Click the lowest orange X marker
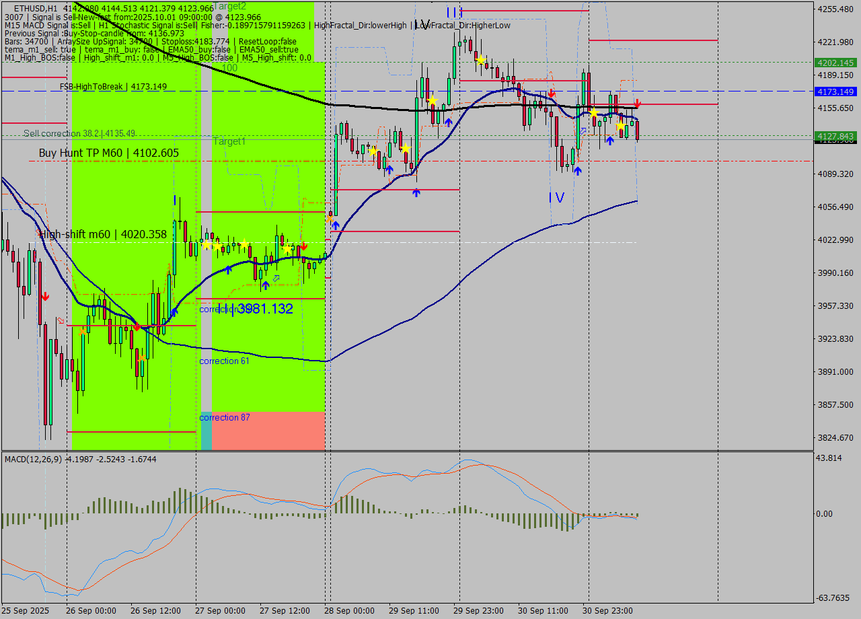Screen dimensions: 861x619 pyautogui.click(x=141, y=359)
